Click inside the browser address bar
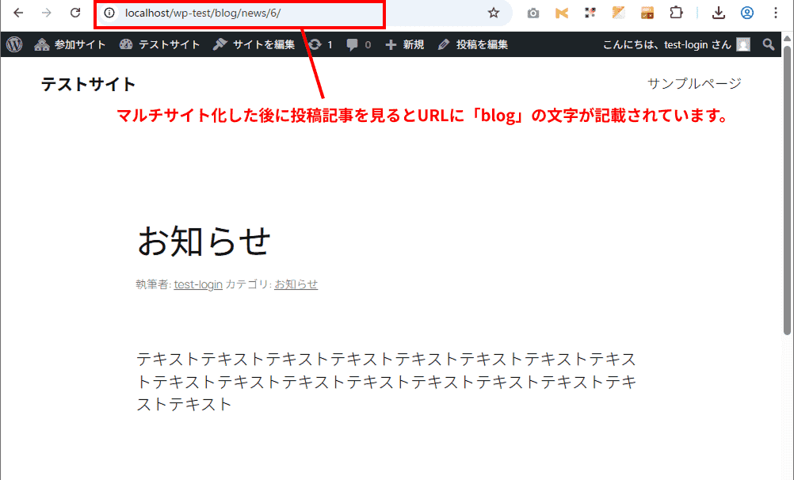 (238, 13)
